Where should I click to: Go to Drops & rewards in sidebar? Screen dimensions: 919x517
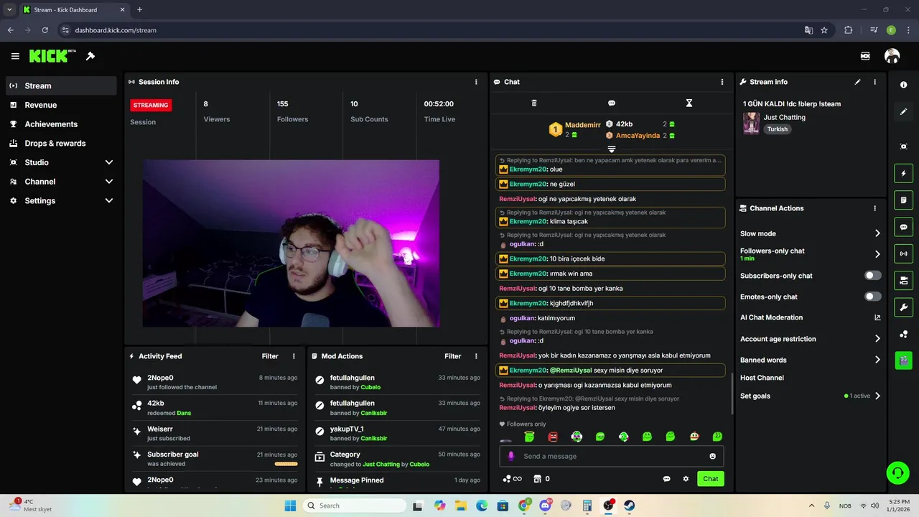click(x=61, y=143)
